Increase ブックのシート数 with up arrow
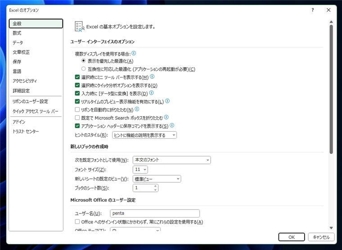This screenshot has height=250, width=342. pos(155,186)
